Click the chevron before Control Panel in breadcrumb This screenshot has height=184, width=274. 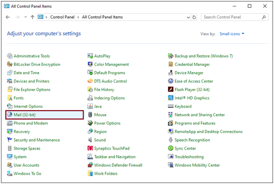point(46,17)
